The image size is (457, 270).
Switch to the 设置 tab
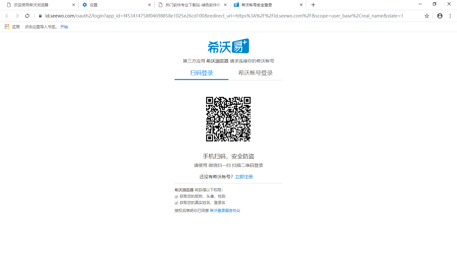(x=116, y=5)
